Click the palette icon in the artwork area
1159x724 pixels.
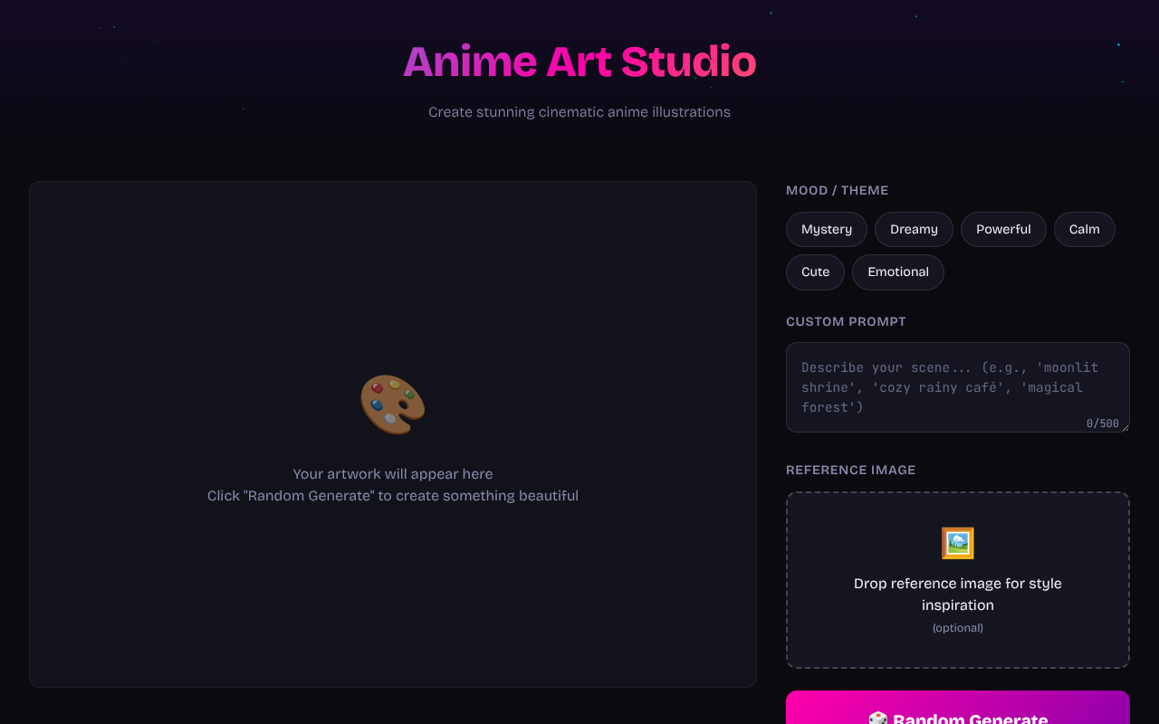[x=393, y=404]
